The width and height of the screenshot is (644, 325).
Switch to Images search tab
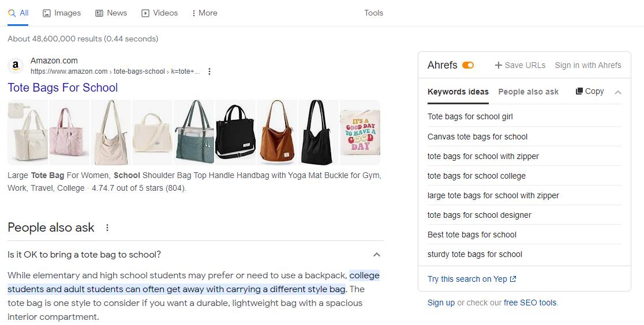(x=62, y=13)
